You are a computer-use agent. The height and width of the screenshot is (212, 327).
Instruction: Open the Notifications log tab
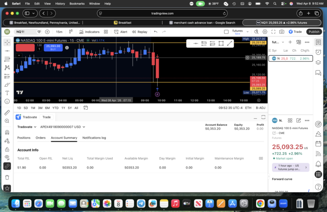click(x=94, y=138)
